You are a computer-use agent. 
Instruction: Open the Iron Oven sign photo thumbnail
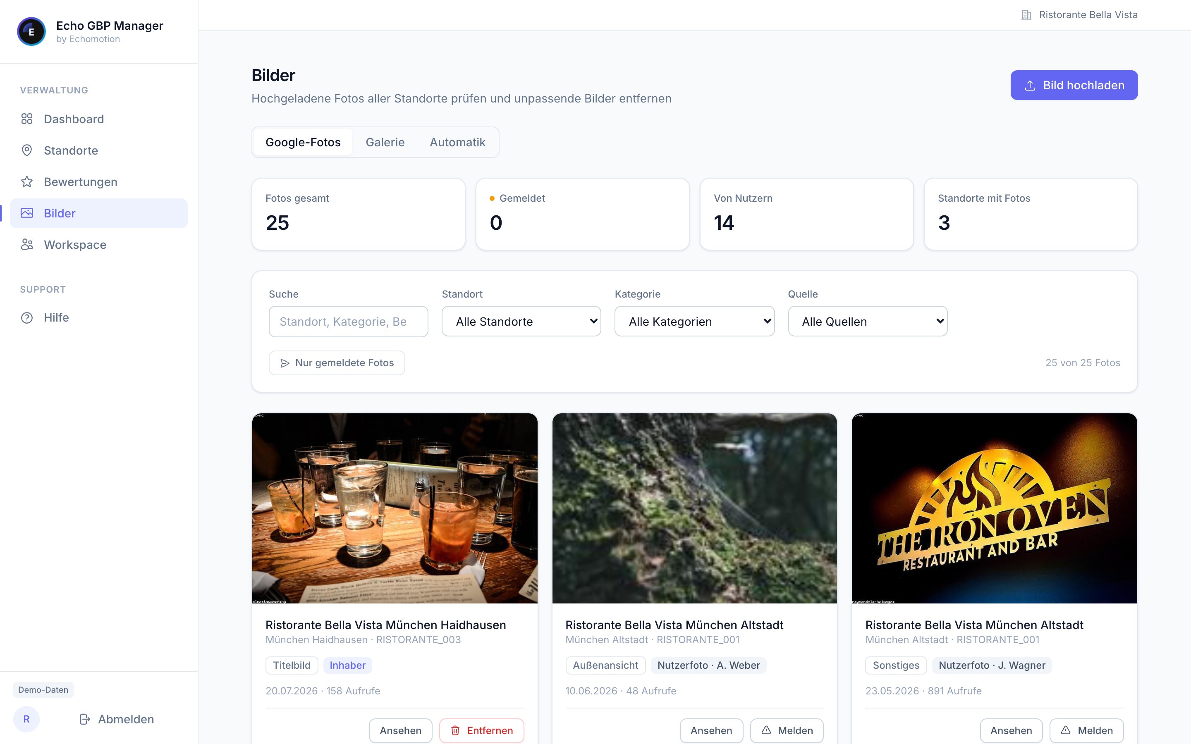pos(994,508)
